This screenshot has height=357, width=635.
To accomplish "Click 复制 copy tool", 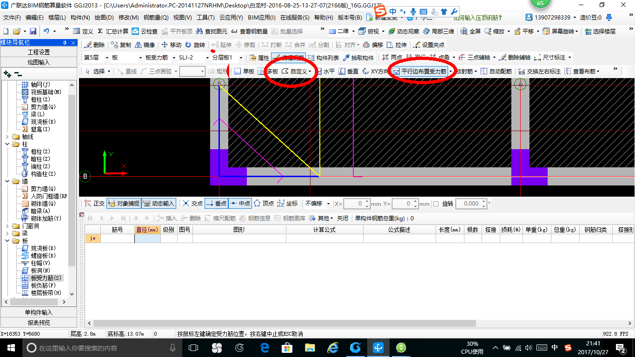I will 121,45.
